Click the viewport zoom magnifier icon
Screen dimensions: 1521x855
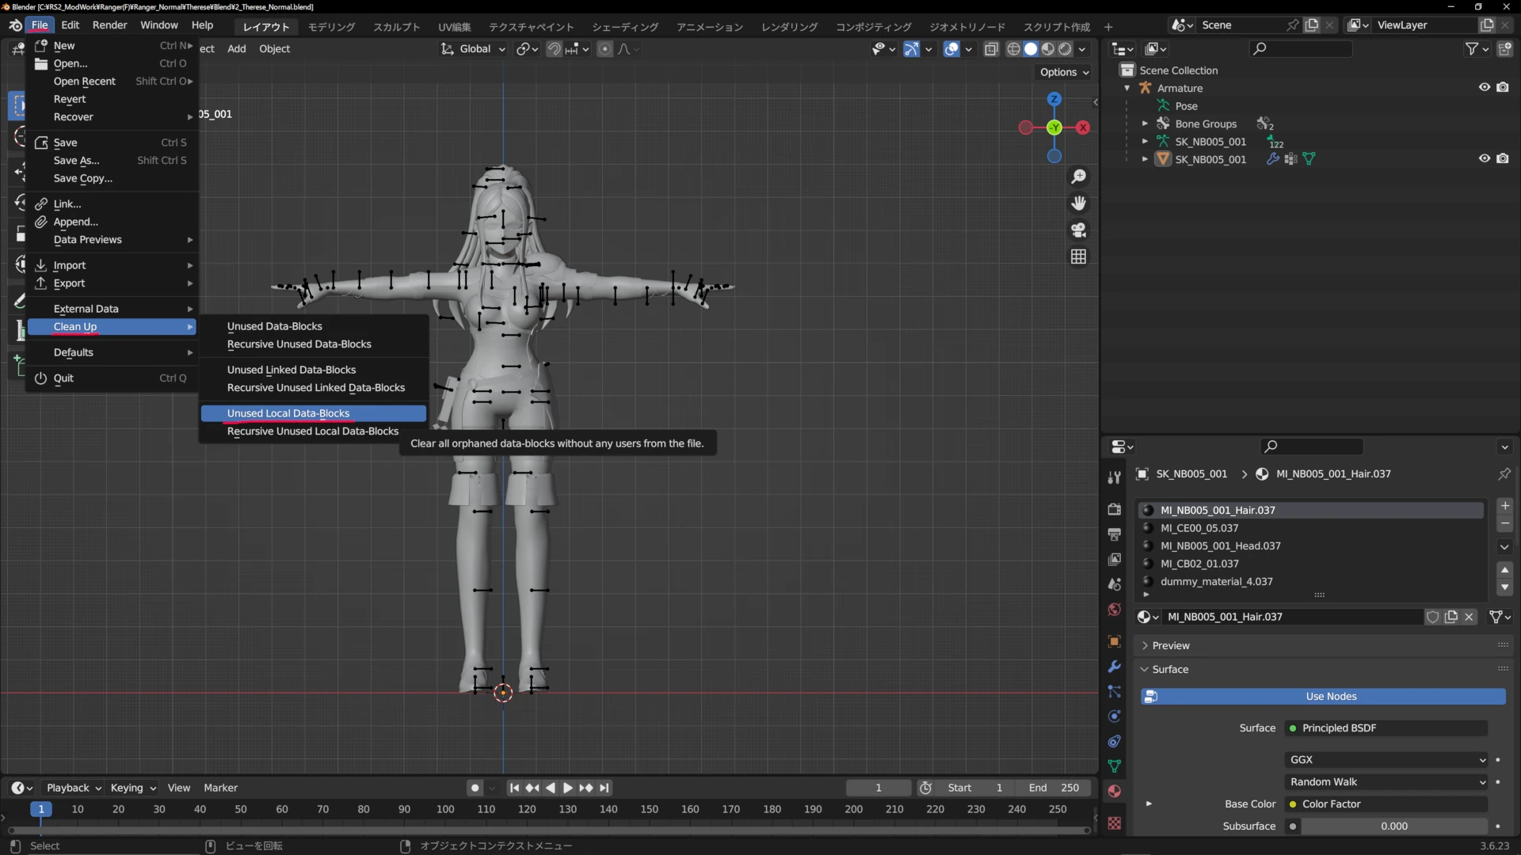(x=1078, y=177)
